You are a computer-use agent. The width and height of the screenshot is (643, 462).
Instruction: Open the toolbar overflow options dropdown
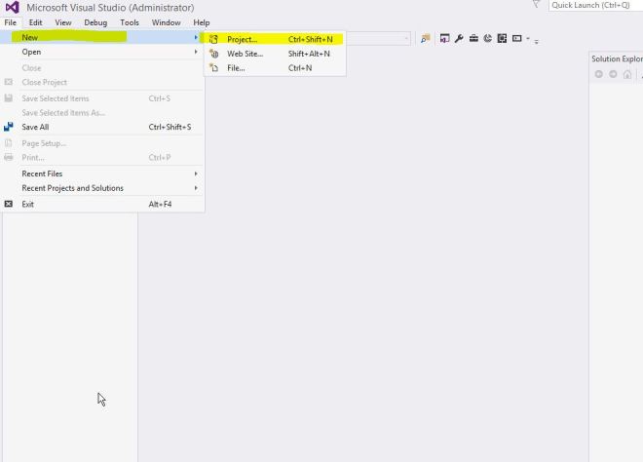click(537, 40)
